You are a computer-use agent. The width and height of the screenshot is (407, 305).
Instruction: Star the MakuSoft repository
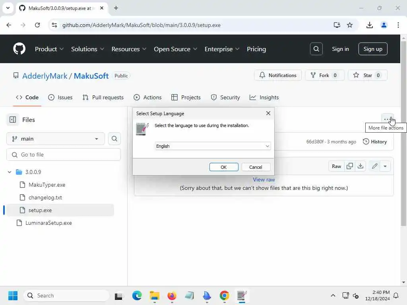(367, 75)
